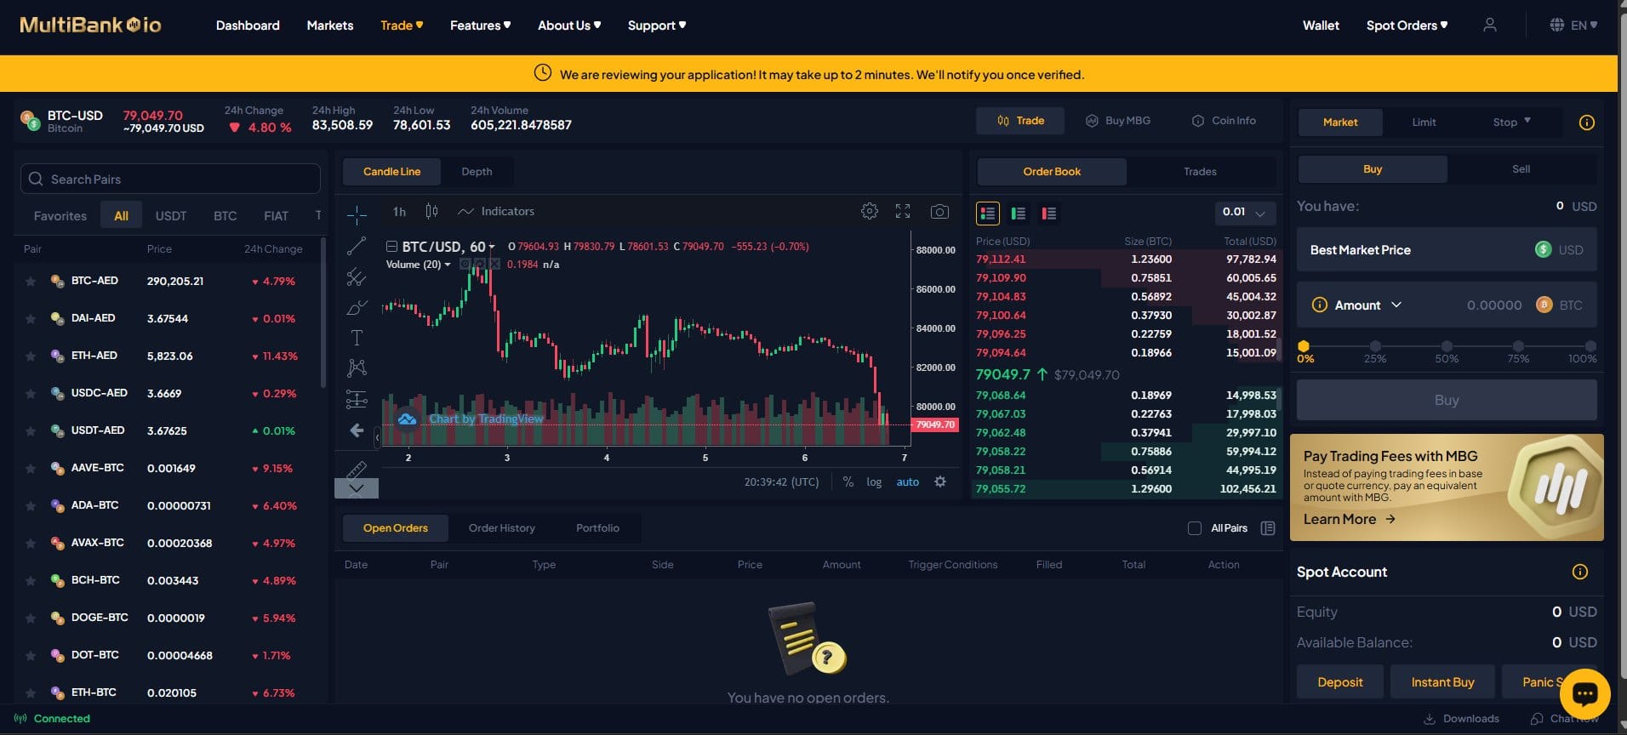Open the Wallet link
This screenshot has width=1627, height=735.
click(x=1321, y=26)
